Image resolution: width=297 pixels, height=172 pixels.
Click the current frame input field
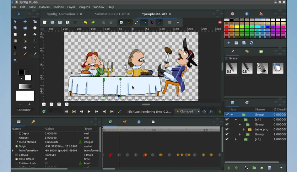[55, 111]
